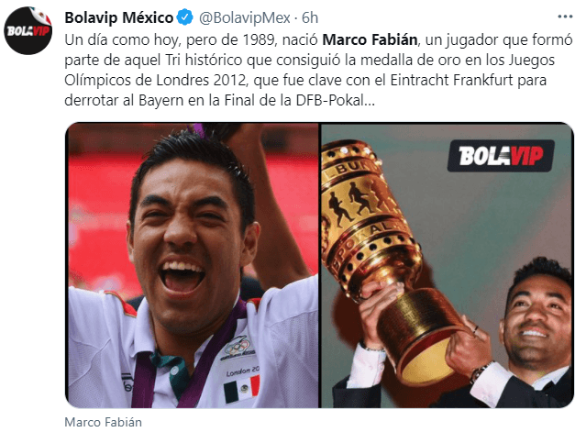Open the Bolavip México display name
Viewport: 586px width, 432px height.
(119, 17)
